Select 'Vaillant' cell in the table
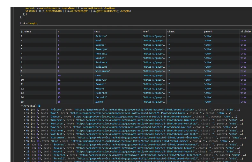Image resolution: width=252 pixels, height=162 pixels. tap(117, 67)
